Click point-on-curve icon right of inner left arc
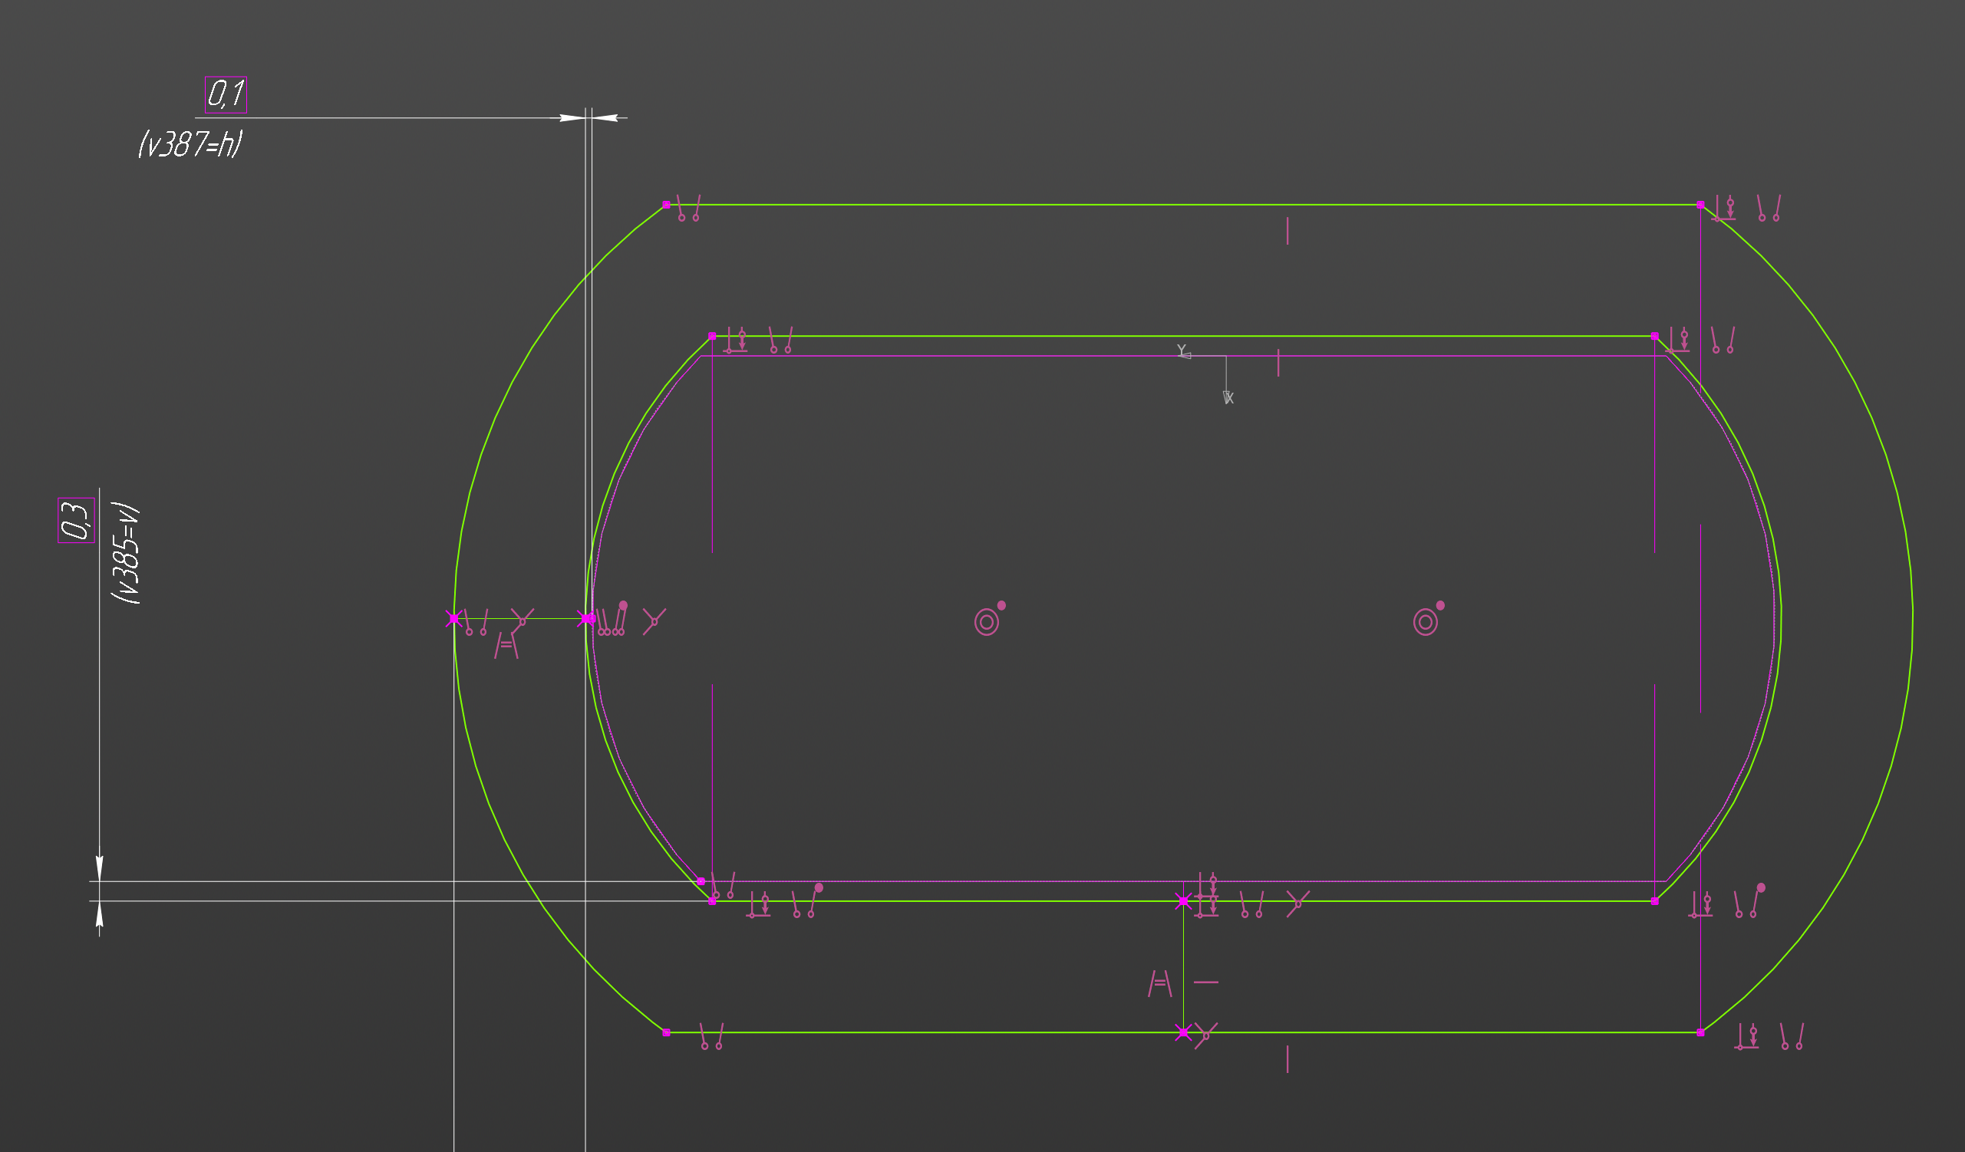Image resolution: width=1965 pixels, height=1152 pixels. tap(654, 621)
